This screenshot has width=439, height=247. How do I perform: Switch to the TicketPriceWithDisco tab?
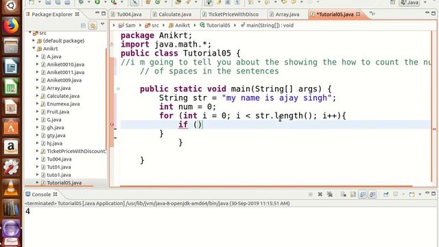point(230,14)
